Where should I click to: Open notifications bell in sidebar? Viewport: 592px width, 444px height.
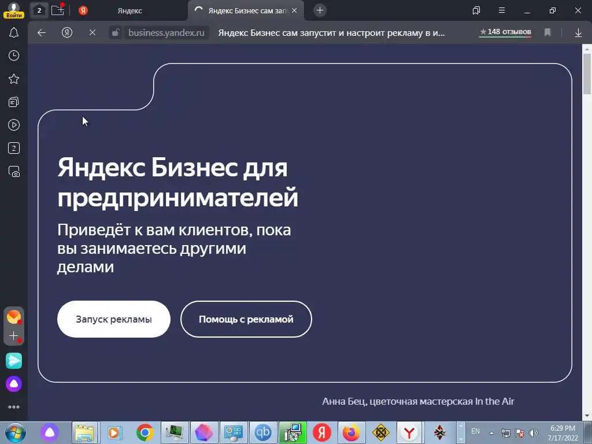[x=14, y=33]
